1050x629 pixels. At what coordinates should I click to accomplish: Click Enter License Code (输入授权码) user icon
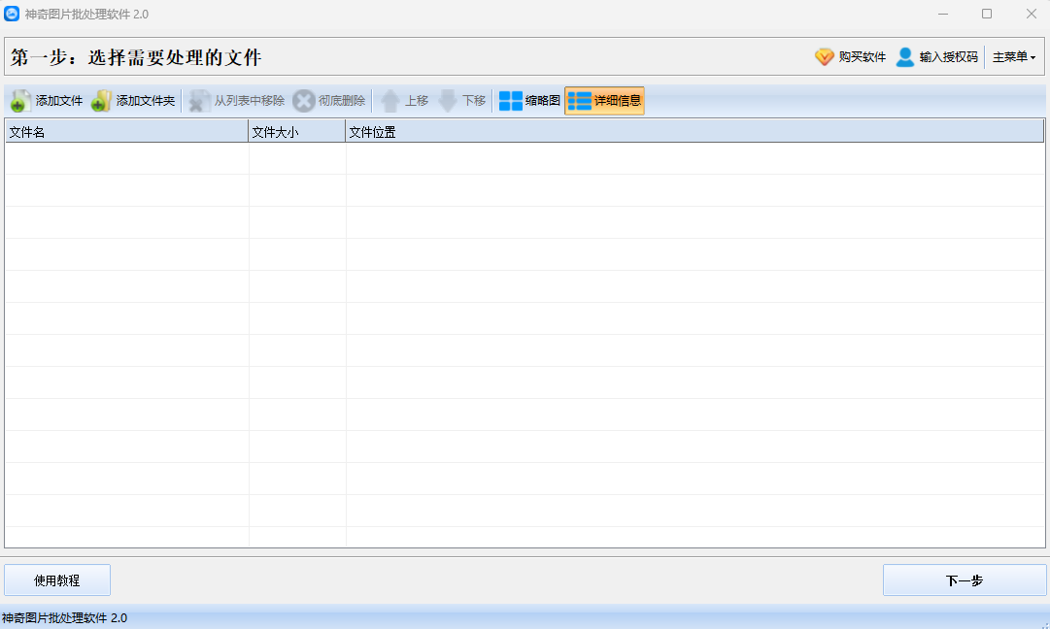pyautogui.click(x=905, y=57)
